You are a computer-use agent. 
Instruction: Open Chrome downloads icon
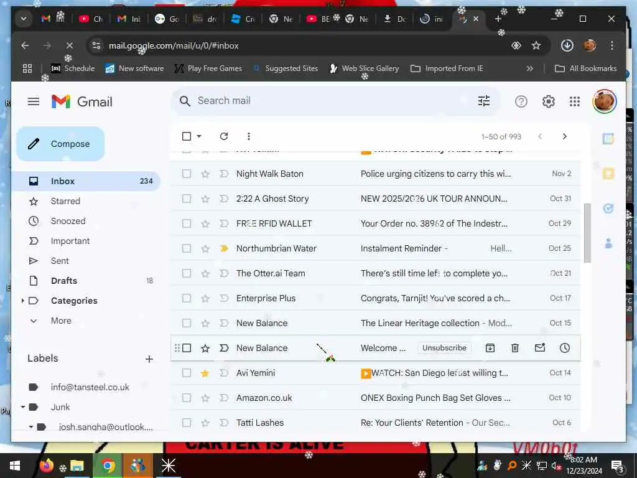coord(567,45)
